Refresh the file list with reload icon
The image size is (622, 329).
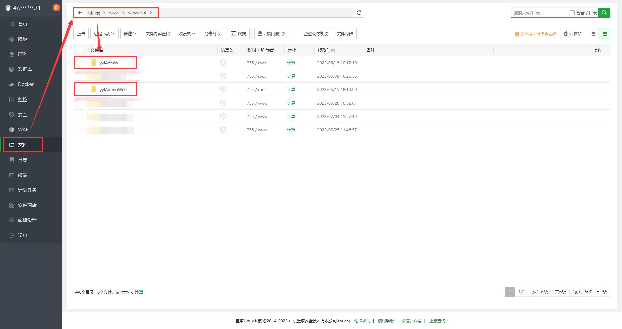pos(359,13)
